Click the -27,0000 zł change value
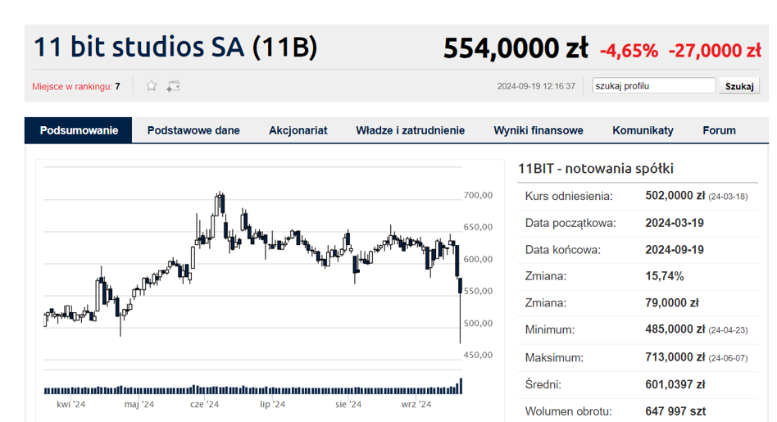This screenshot has width=777, height=422. tap(715, 51)
